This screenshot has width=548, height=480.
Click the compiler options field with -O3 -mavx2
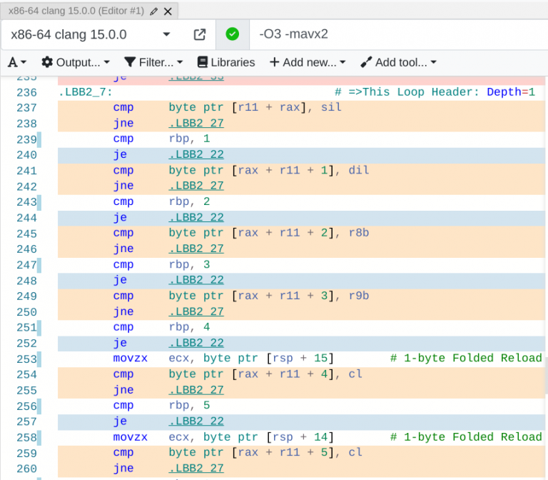[398, 34]
